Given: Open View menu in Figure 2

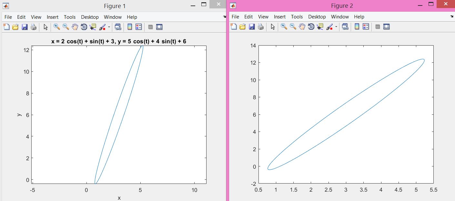Looking at the screenshot, I should point(263,16).
